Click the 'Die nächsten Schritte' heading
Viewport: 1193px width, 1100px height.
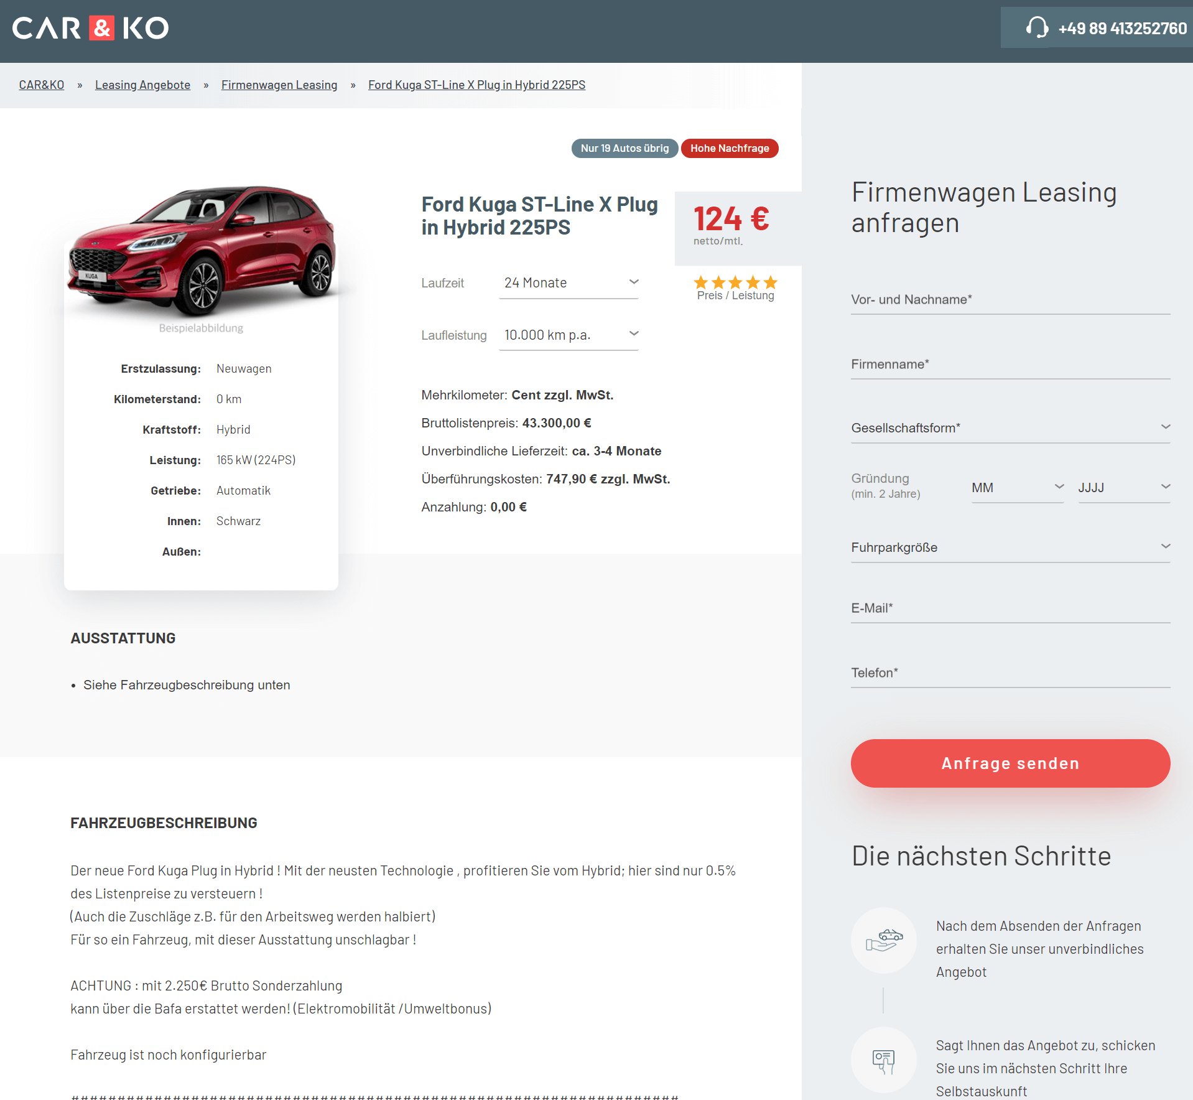(981, 856)
